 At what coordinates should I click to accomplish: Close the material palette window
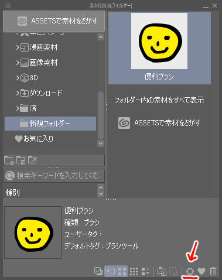click(x=214, y=6)
